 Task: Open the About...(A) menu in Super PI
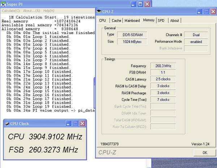[x=31, y=11]
